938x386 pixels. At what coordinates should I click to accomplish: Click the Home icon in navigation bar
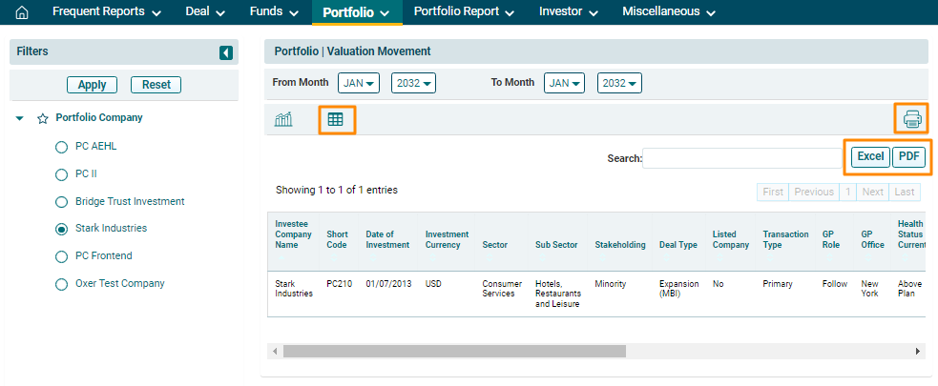pos(23,12)
